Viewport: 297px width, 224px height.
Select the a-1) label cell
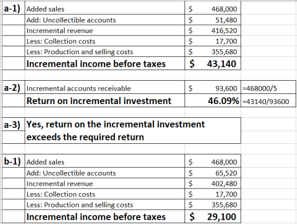click(x=14, y=8)
